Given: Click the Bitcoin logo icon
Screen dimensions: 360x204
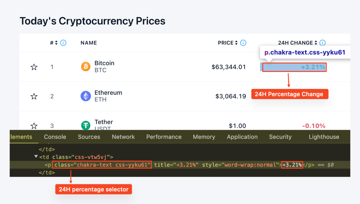Looking at the screenshot, I should (x=86, y=66).
